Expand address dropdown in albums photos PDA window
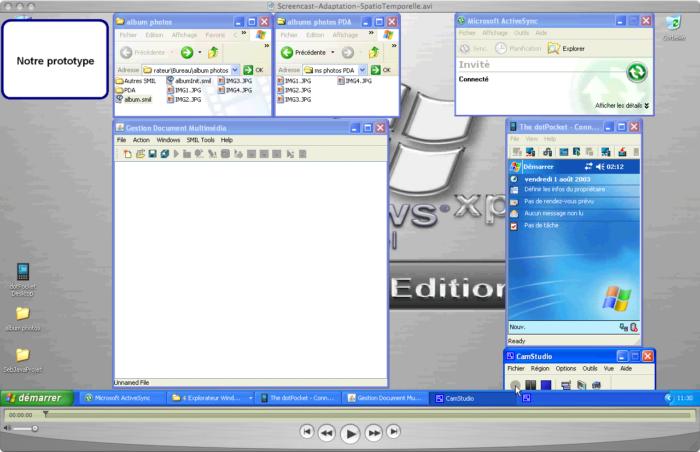This screenshot has width=700, height=452. pyautogui.click(x=362, y=70)
